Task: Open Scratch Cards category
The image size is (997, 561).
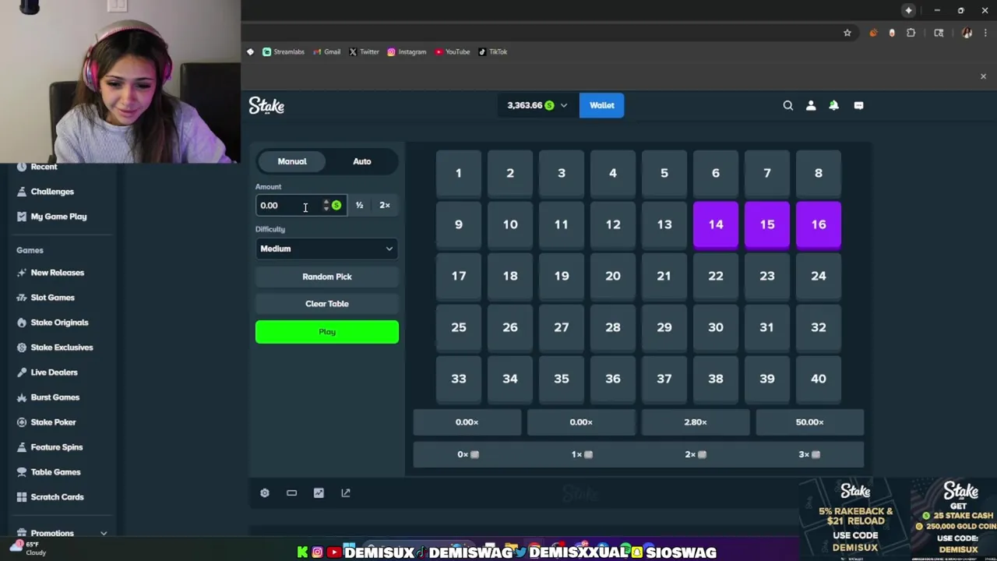Action: [x=57, y=497]
